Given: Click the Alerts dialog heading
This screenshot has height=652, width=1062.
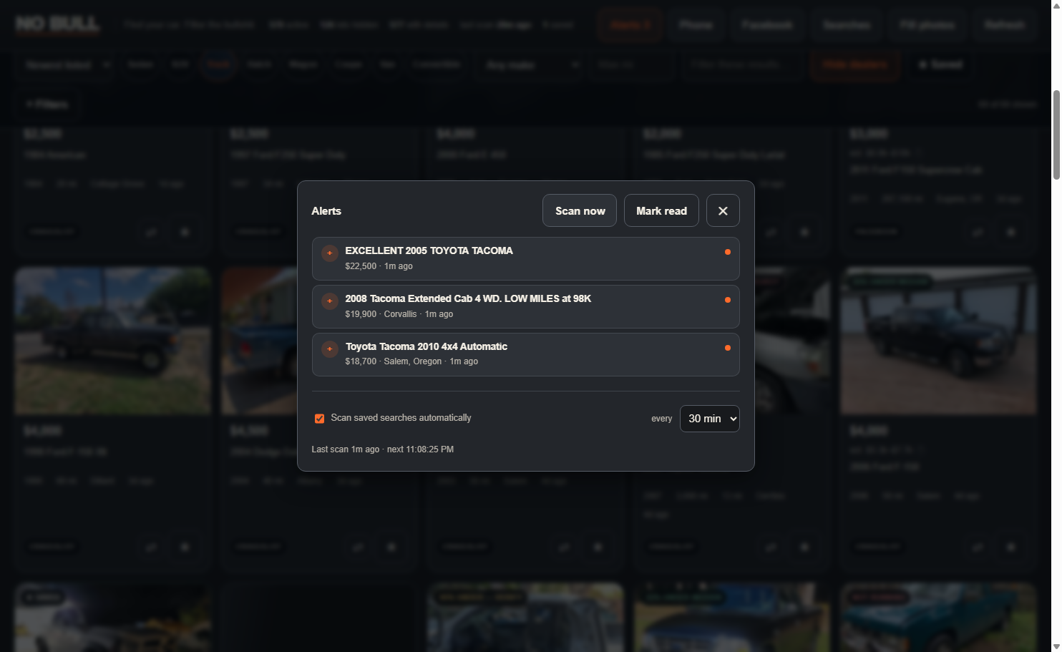Looking at the screenshot, I should (326, 211).
